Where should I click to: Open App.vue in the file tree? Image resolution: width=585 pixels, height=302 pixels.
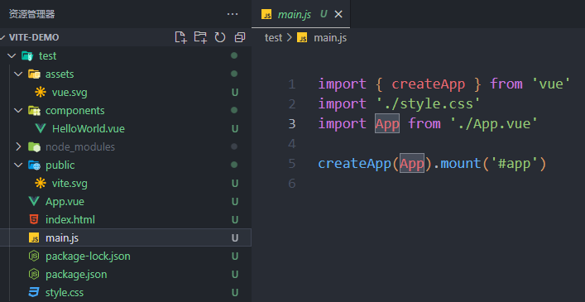coord(65,202)
